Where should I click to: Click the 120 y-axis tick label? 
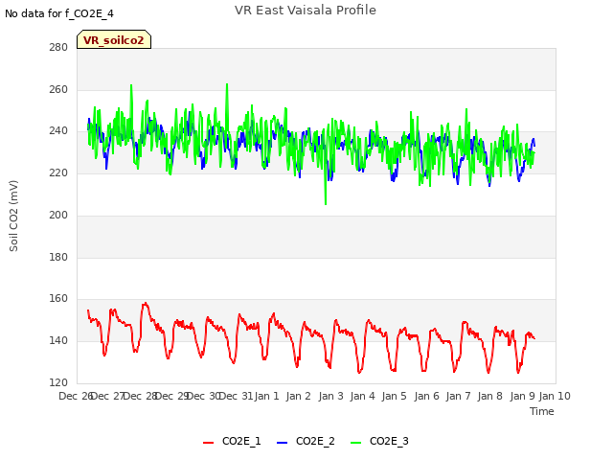[58, 383]
